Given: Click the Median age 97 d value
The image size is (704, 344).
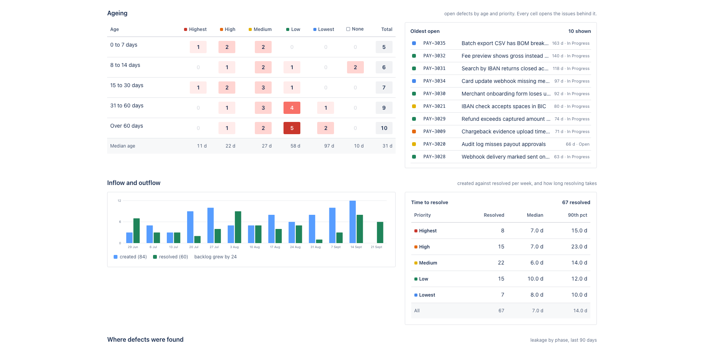Looking at the screenshot, I should coord(329,146).
